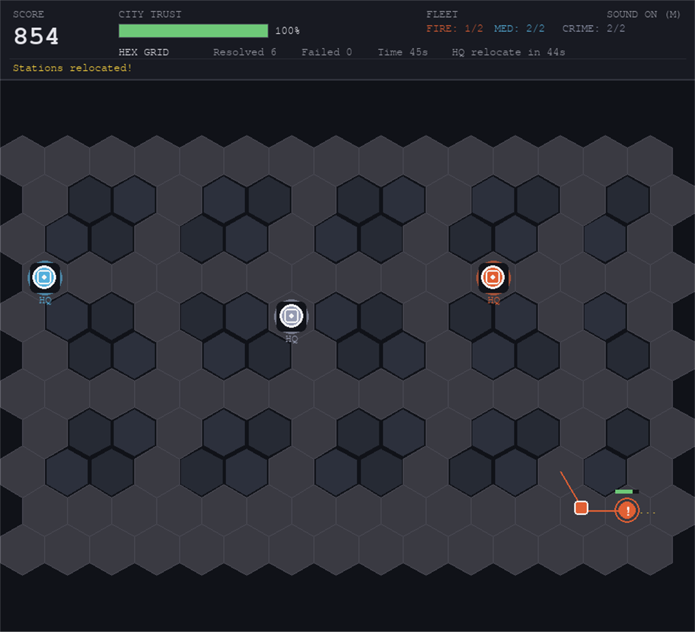Click the green City Trust bar
The image size is (695, 632).
click(193, 31)
